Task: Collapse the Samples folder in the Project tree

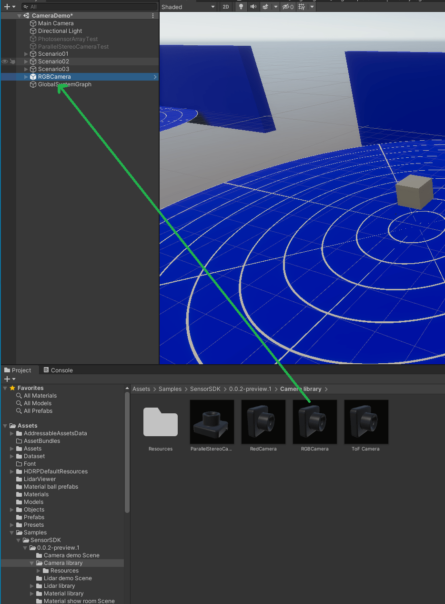Action: pos(11,532)
